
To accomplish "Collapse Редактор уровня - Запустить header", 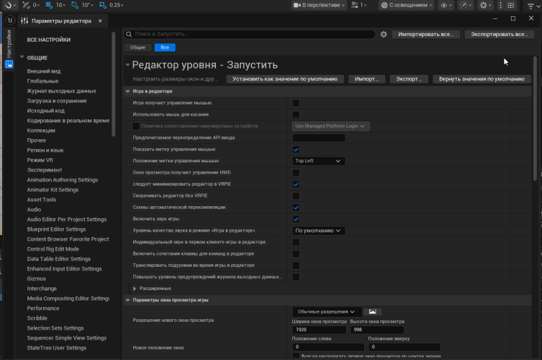I will click(x=127, y=65).
